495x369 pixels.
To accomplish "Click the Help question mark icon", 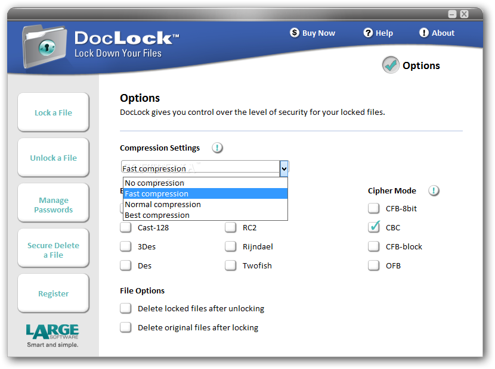I will [x=368, y=33].
